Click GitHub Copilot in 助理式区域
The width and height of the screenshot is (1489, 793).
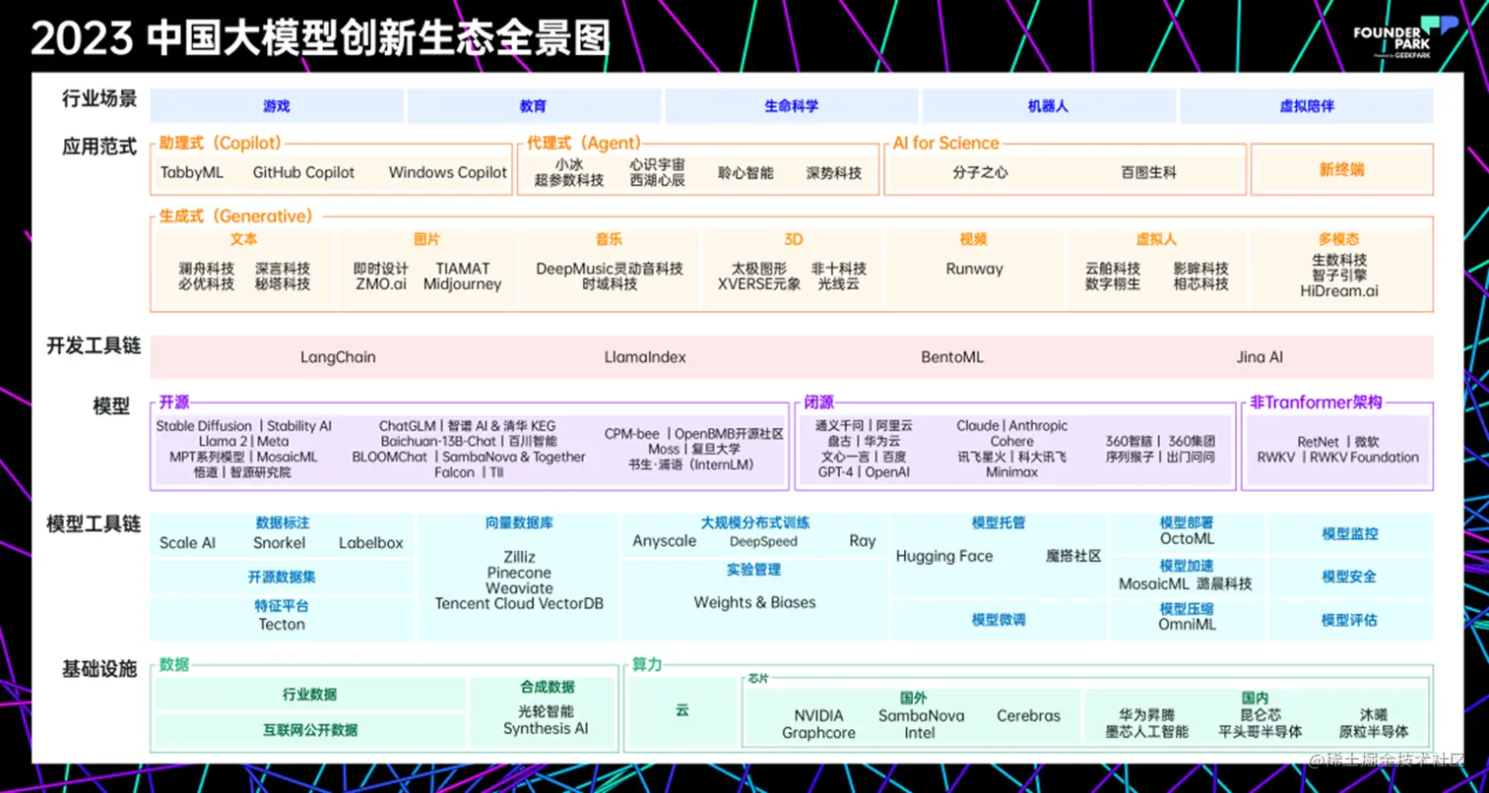point(303,172)
